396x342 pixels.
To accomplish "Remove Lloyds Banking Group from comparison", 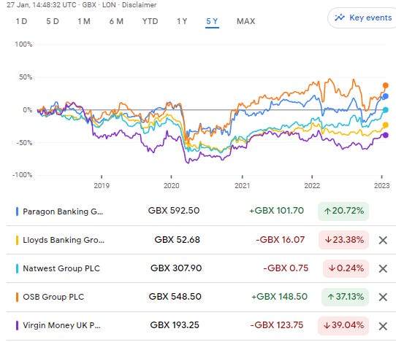I will [x=383, y=240].
